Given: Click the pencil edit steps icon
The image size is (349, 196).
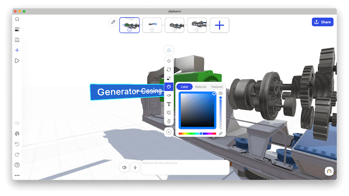Looking at the screenshot, I should click(x=113, y=22).
